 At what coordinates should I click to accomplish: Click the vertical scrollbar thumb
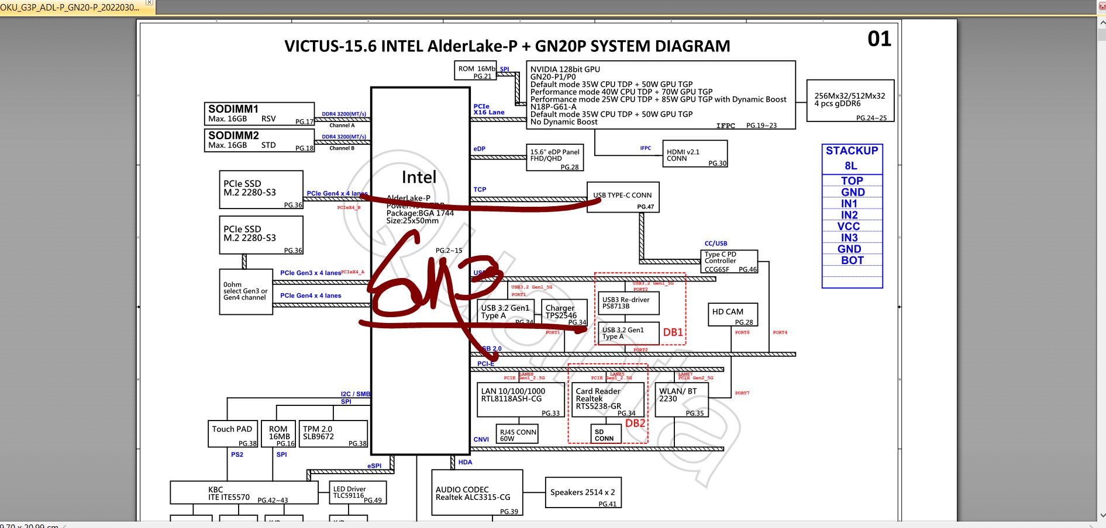click(1101, 35)
